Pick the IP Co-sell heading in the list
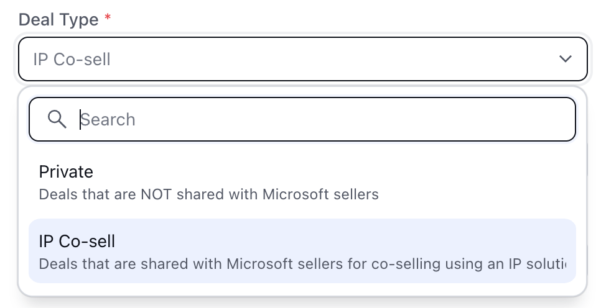Screen dimensions: 601x308 coord(77,242)
